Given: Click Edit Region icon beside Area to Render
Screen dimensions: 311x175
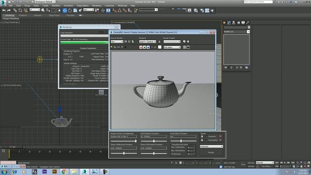Looking at the screenshot, I should [125, 41].
